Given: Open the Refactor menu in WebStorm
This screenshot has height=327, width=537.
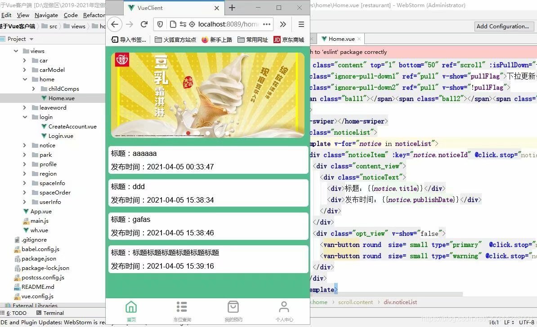Looking at the screenshot, I should [94, 15].
